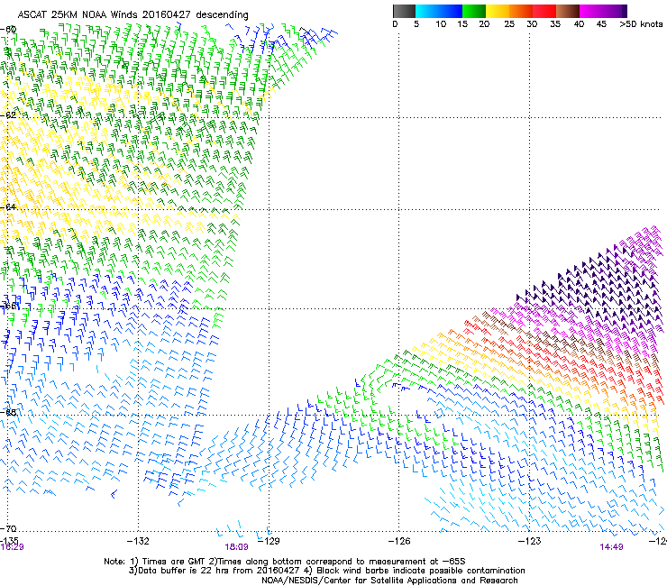Click the note line about times being GMT
Image resolution: width=667 pixels, height=586 pixels.
click(285, 562)
